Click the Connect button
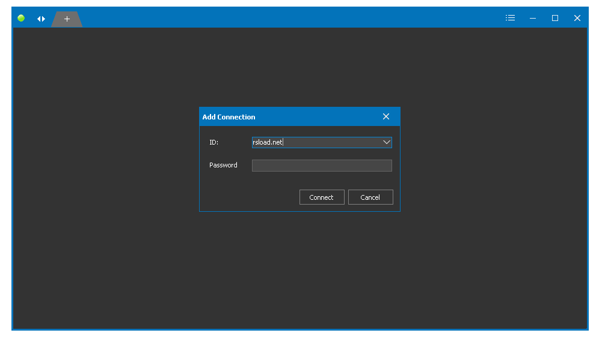Screen dimensions: 602x339 (x=322, y=197)
